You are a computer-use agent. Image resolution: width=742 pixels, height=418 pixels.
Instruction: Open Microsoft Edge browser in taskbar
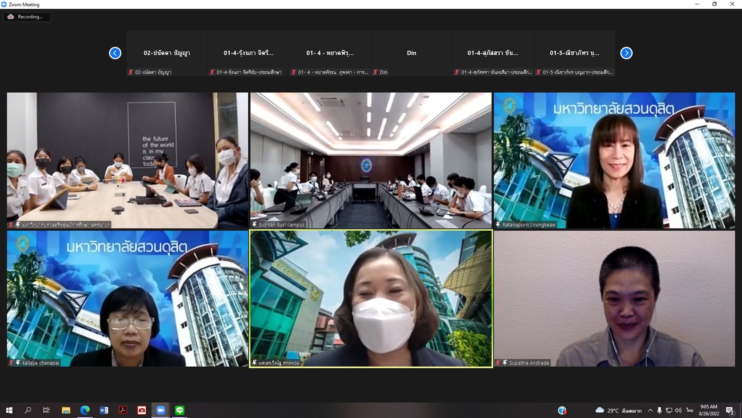(x=85, y=410)
